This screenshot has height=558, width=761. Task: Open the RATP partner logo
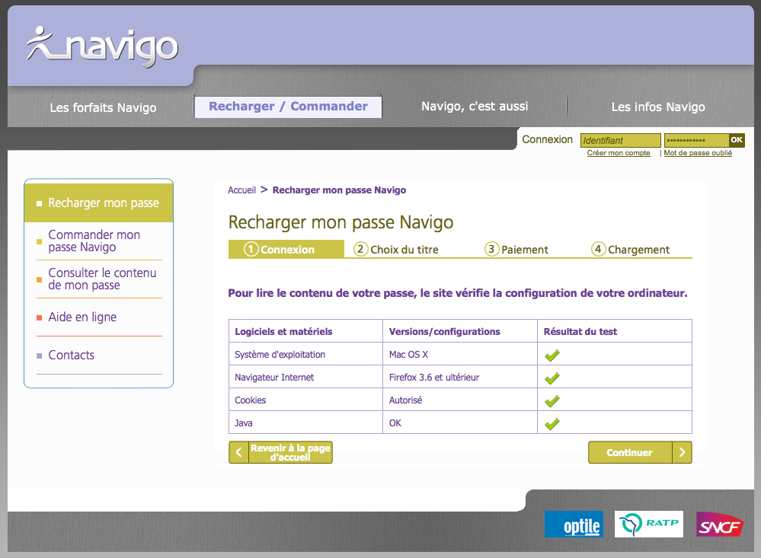tap(648, 524)
